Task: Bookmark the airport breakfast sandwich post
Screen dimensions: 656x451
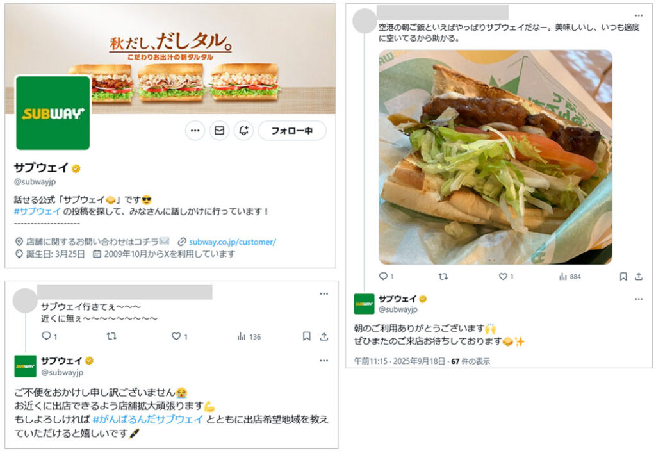Action: (x=623, y=276)
